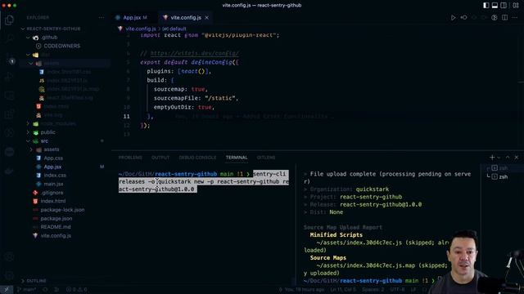Open the .gitignore file
Viewport: 524px width, 294px height.
pos(52,193)
